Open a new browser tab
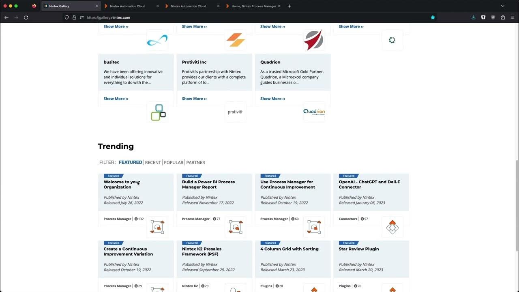This screenshot has height=292, width=519. coord(289,6)
